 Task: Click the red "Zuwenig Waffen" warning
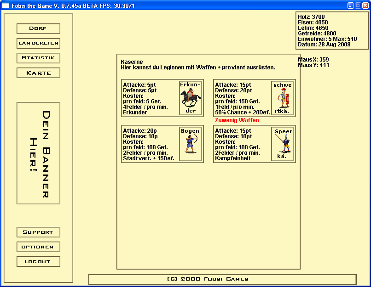pyautogui.click(x=237, y=120)
